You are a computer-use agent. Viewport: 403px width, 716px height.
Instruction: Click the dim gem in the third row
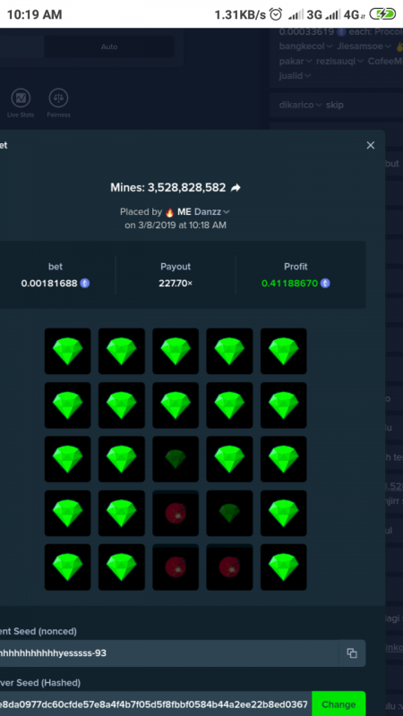176,459
